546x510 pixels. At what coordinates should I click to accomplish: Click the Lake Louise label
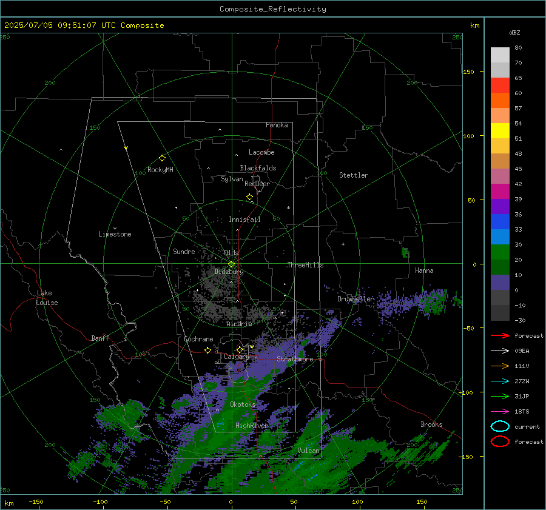point(47,298)
